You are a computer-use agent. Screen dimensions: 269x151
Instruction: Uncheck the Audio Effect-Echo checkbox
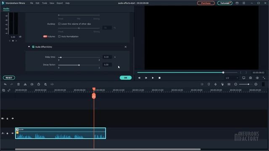[x=33, y=47]
